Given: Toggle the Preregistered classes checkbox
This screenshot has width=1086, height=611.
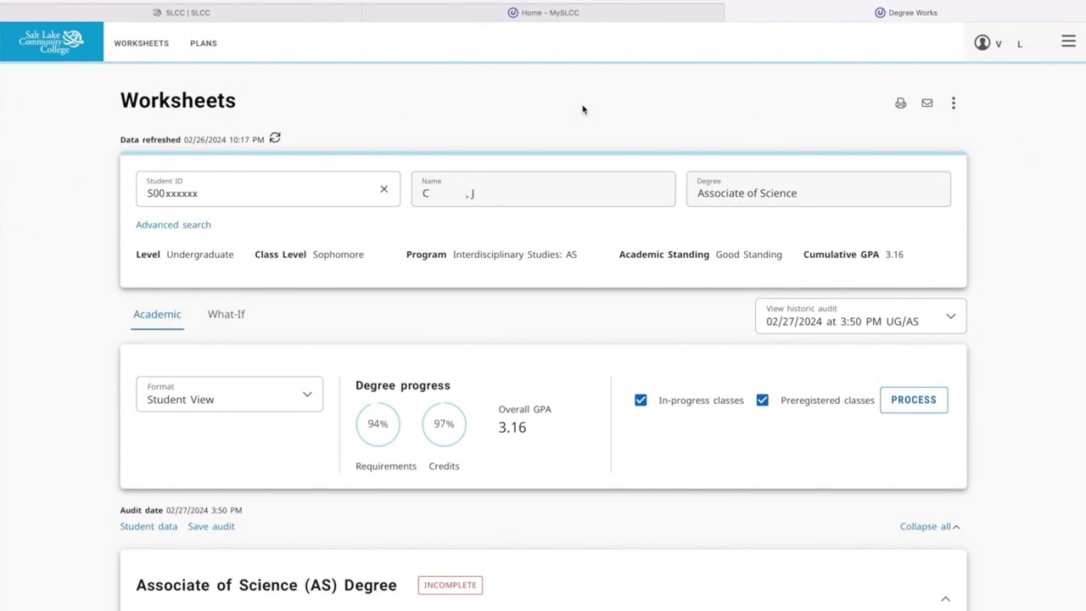Looking at the screenshot, I should click(763, 400).
